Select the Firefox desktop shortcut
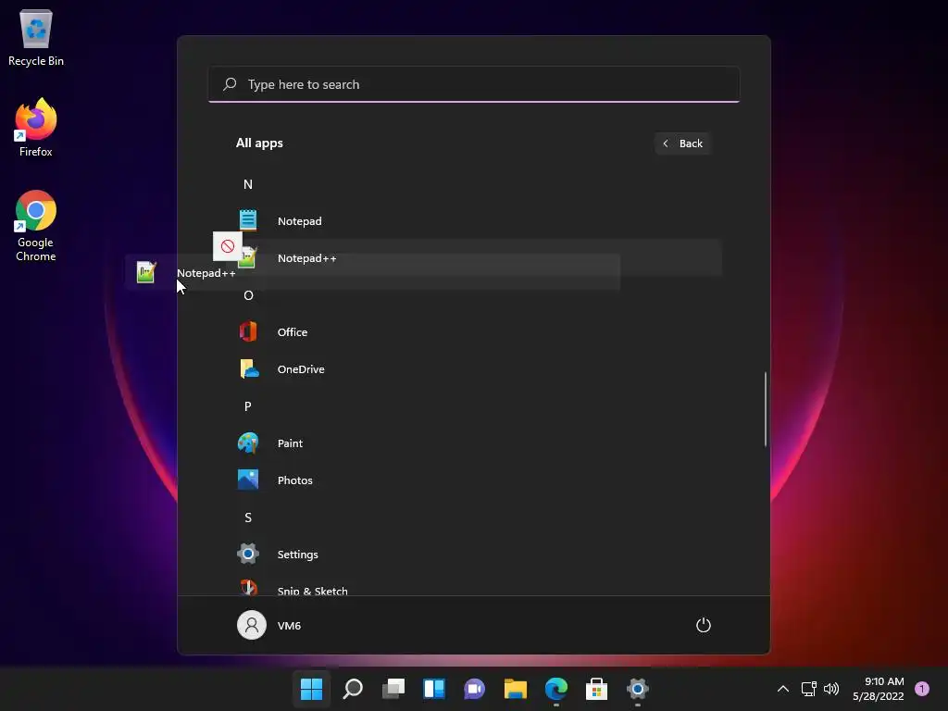The height and width of the screenshot is (711, 948). click(36, 128)
